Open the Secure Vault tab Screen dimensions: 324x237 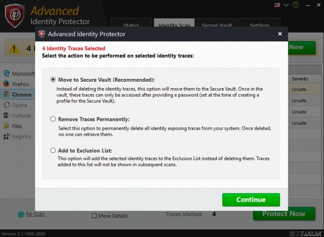pyautogui.click(x=217, y=23)
